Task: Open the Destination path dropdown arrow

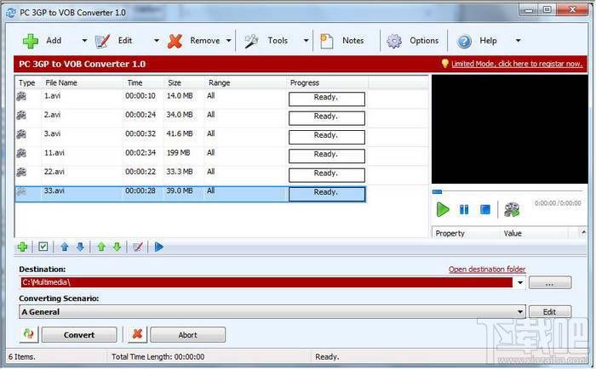Action: pyautogui.click(x=520, y=282)
